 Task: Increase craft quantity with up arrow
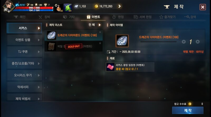pos(198,42)
